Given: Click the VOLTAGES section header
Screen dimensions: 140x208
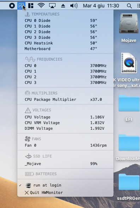Looking at the screenshot, I should 42,110.
